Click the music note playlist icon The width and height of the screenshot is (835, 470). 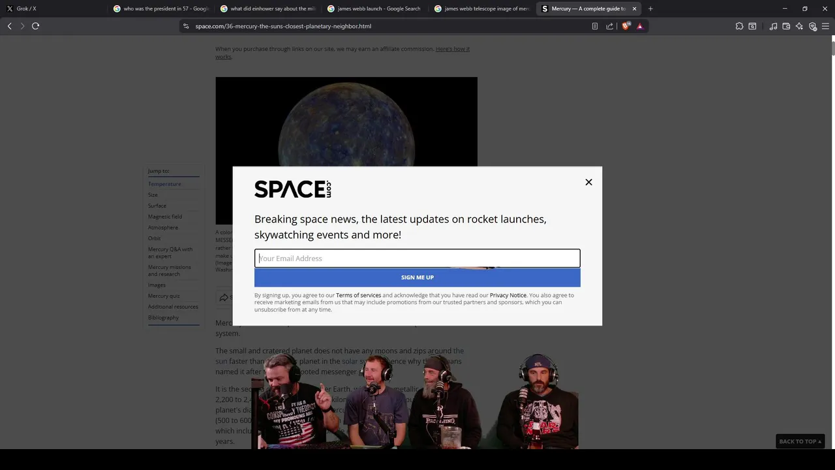[773, 26]
